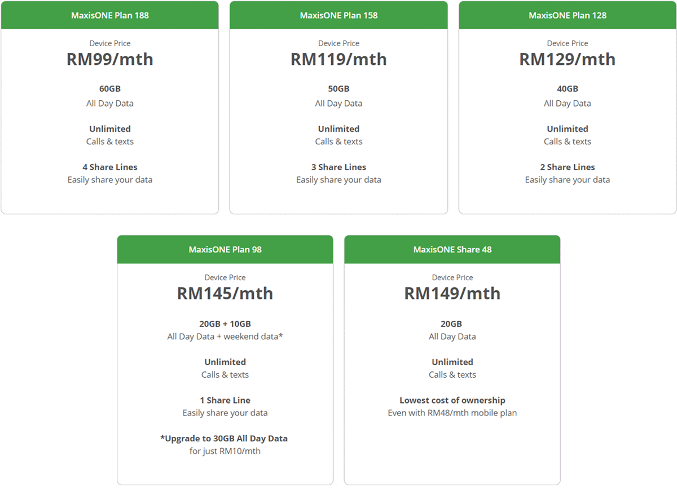Choose the MaxisONE Share 48 header

pyautogui.click(x=452, y=250)
